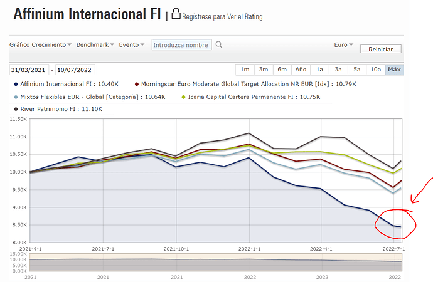The image size is (433, 282).
Task: Click the padlock icon near title
Action: pyautogui.click(x=176, y=14)
